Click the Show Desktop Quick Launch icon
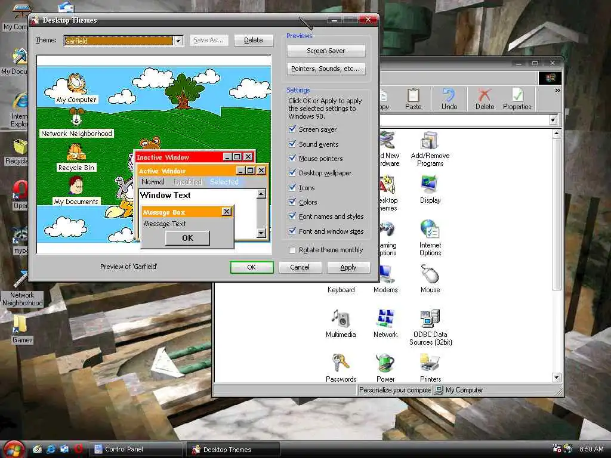This screenshot has width=611, height=458. tap(38, 449)
